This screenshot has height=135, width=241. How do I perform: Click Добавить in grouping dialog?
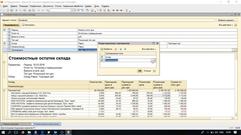(x=106, y=49)
